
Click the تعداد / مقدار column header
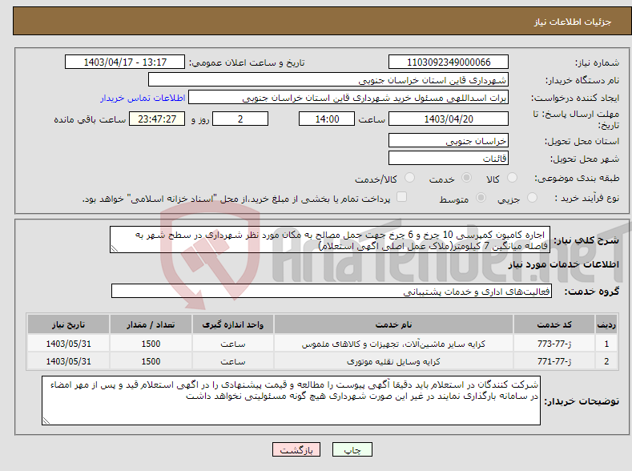pos(151,324)
